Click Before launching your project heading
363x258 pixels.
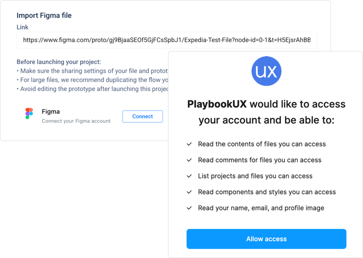59,62
